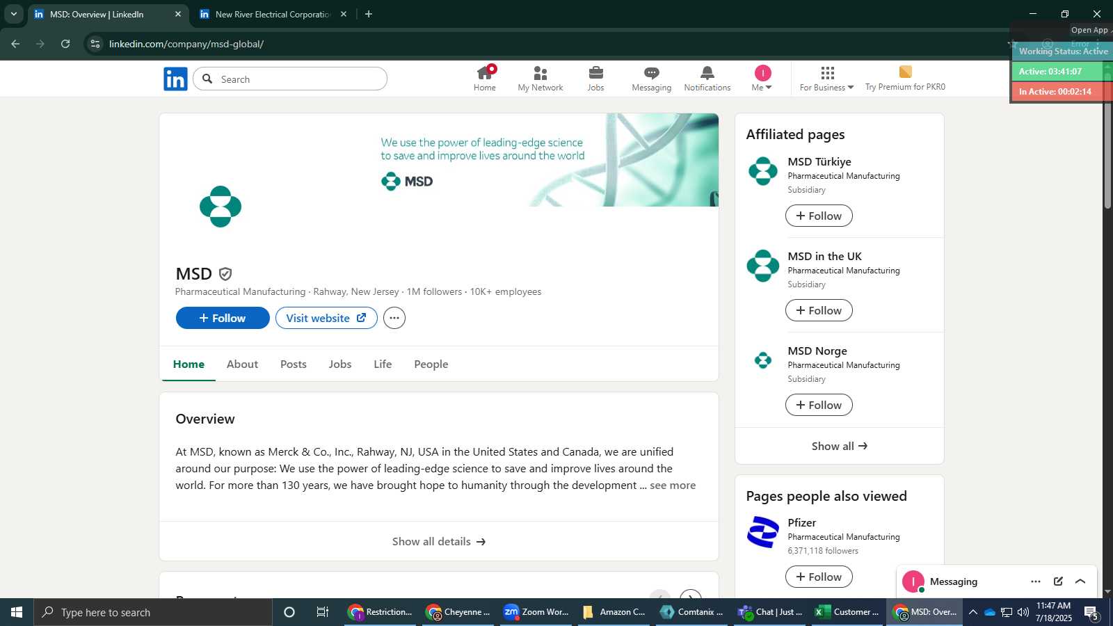This screenshot has height=626, width=1113.
Task: Click the LinkedIn logo icon
Action: point(175,79)
